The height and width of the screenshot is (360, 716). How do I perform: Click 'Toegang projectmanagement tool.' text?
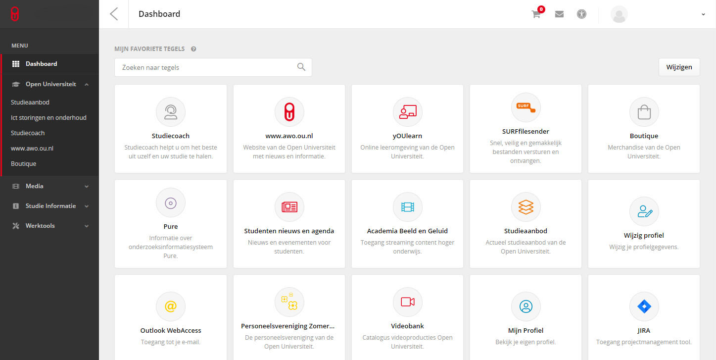(x=644, y=342)
